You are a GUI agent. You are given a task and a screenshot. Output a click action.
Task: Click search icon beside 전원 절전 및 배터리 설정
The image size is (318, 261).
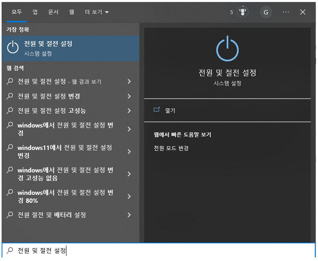10,215
